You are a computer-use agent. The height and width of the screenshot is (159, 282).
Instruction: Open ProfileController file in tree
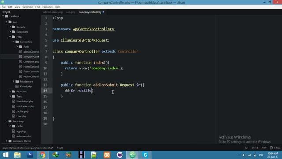coord(31,76)
